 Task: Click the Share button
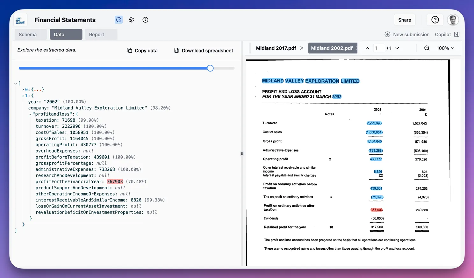point(404,20)
